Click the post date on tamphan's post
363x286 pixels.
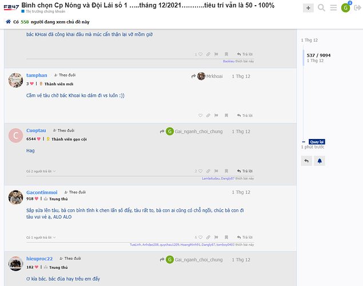[241, 76]
